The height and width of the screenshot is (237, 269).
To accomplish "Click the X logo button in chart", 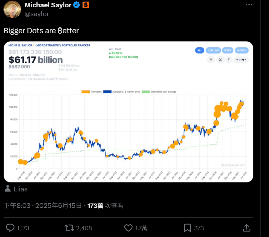I will pos(220,59).
